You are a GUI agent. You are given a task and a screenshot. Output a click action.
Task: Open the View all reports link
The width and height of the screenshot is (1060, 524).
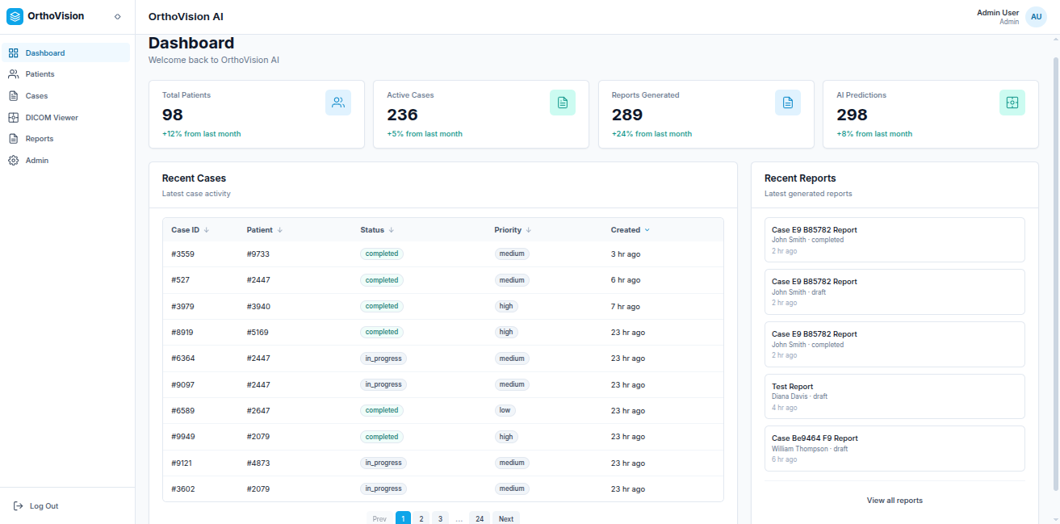895,501
